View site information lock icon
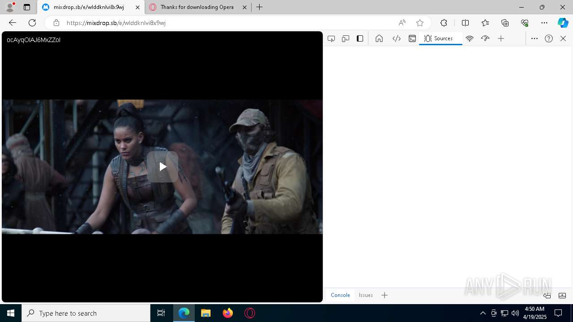 coord(56,23)
